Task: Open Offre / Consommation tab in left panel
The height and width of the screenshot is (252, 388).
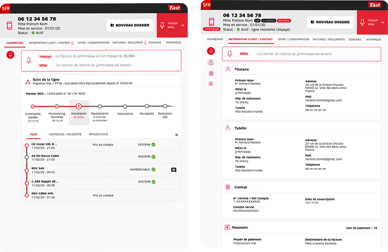Action: click(x=93, y=43)
